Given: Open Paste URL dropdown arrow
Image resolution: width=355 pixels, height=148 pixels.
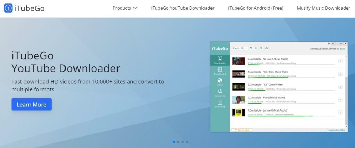Looking at the screenshot, I should click(246, 48).
